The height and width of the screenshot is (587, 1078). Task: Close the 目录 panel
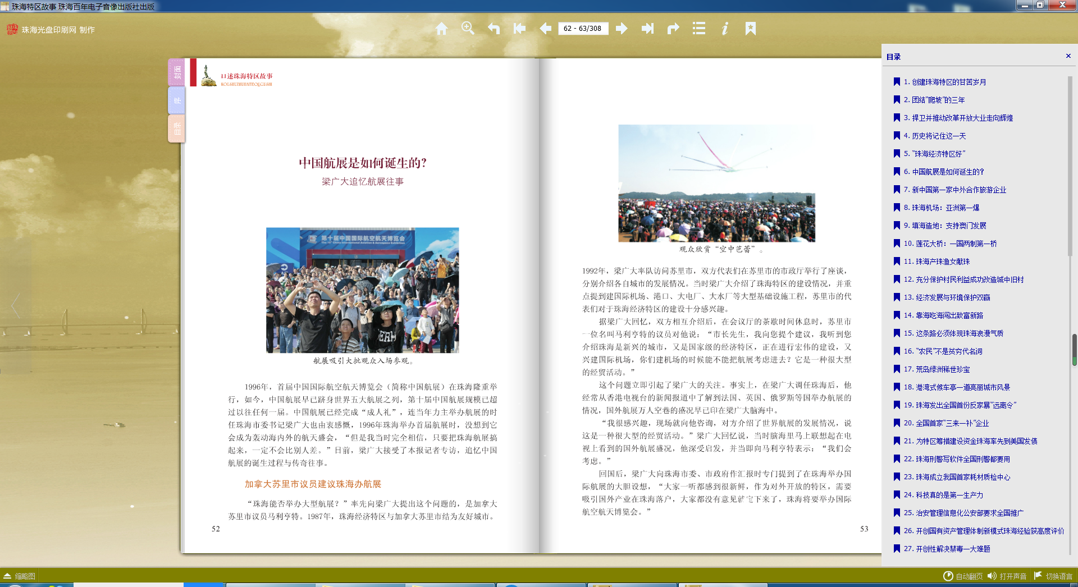(x=1068, y=56)
